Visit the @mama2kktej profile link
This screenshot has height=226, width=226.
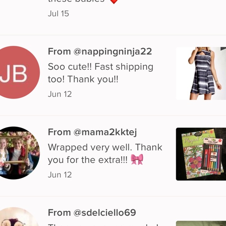click(105, 132)
